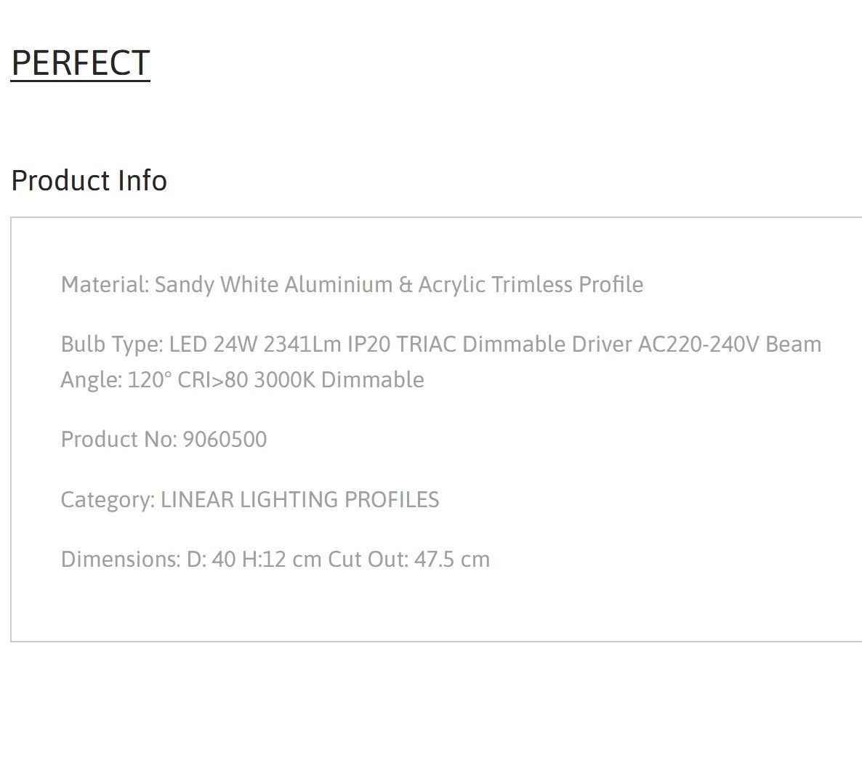Click the 3000K Dimmable text
Viewport: 862px width, 779px height.
click(x=339, y=380)
